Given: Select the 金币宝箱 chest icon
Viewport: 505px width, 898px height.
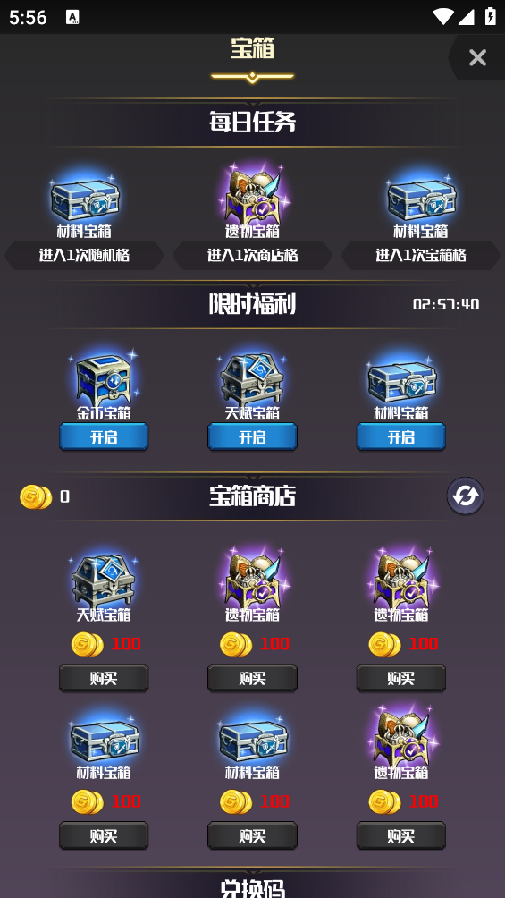Looking at the screenshot, I should pyautogui.click(x=104, y=377).
